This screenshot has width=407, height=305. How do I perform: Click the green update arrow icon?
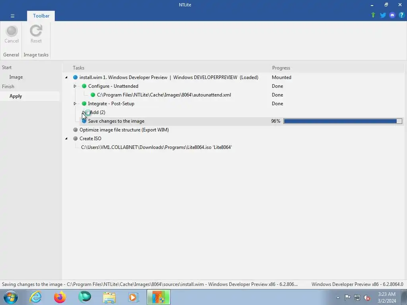[x=373, y=15]
